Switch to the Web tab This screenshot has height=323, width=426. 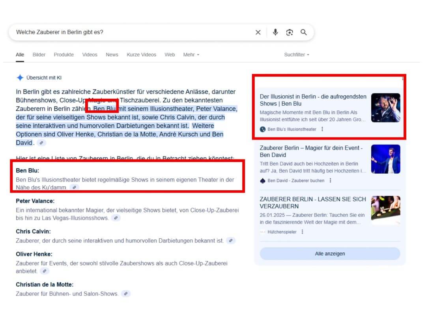click(170, 55)
